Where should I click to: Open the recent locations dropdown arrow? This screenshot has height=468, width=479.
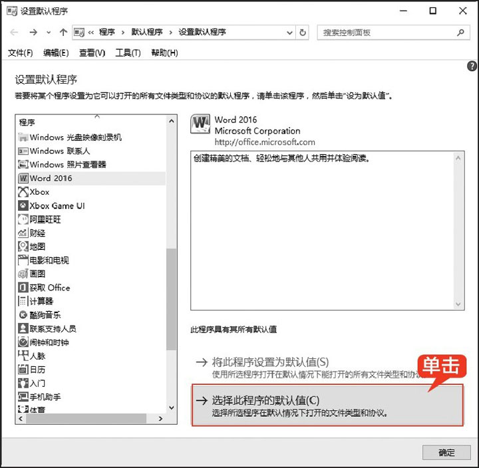coord(49,33)
